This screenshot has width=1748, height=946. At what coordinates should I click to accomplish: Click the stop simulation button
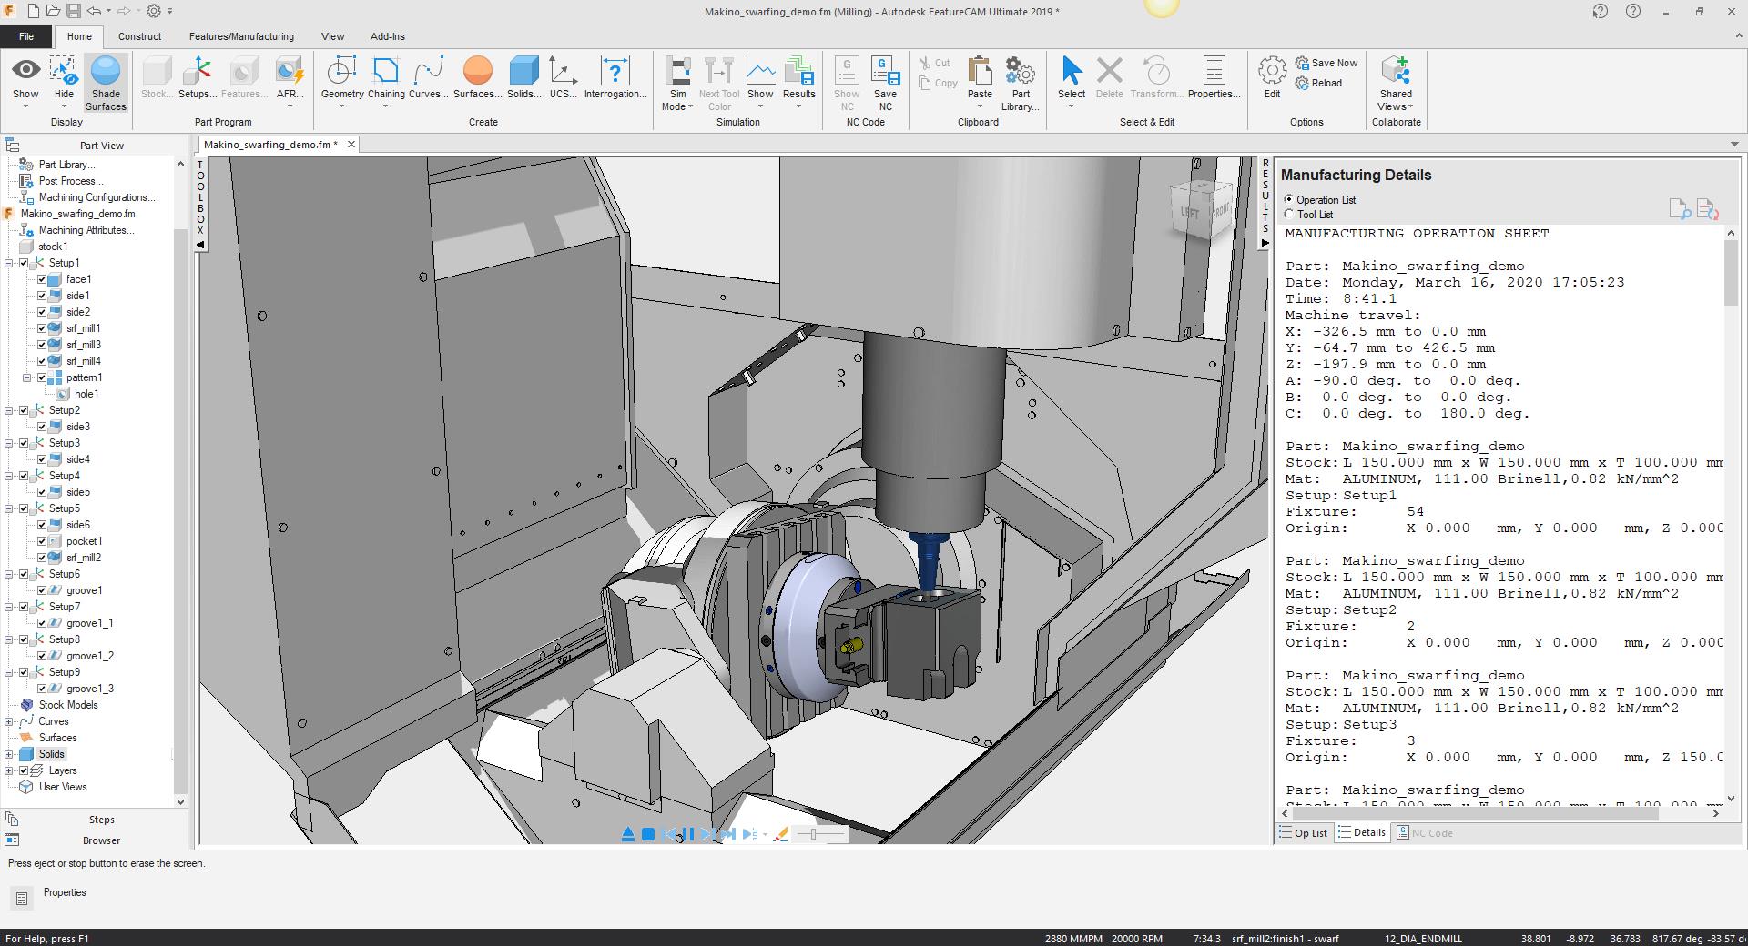pyautogui.click(x=648, y=834)
